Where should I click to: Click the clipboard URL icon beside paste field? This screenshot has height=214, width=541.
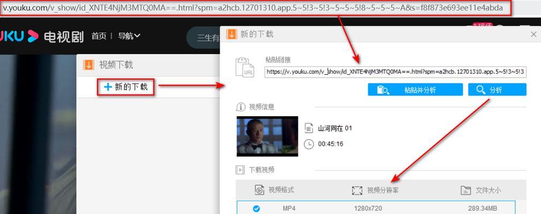click(244, 67)
